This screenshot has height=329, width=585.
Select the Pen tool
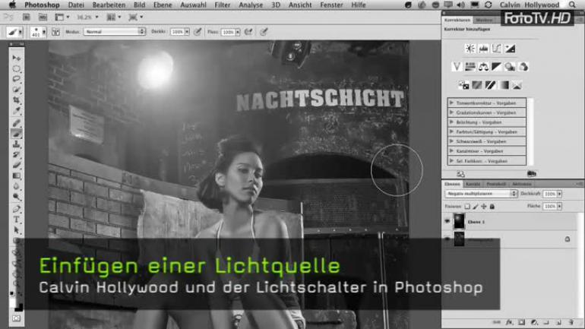click(x=17, y=209)
